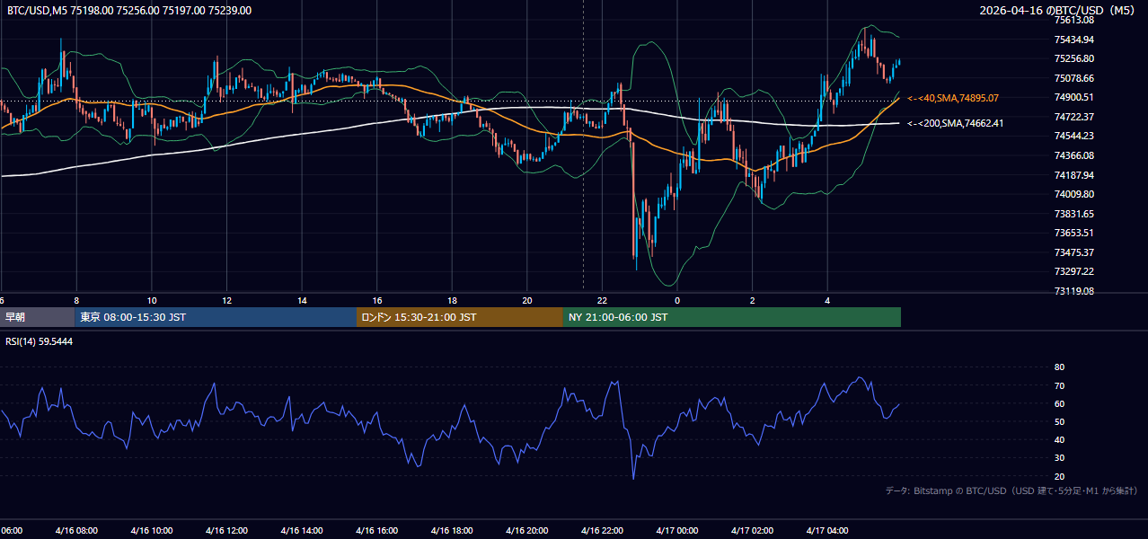This screenshot has width=1148, height=539.
Task: Click the Bitstamp data source note
Action: (1011, 490)
